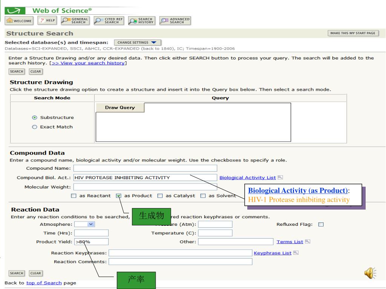Go to Cited Ref Search
The image size is (386, 289).
(109, 21)
